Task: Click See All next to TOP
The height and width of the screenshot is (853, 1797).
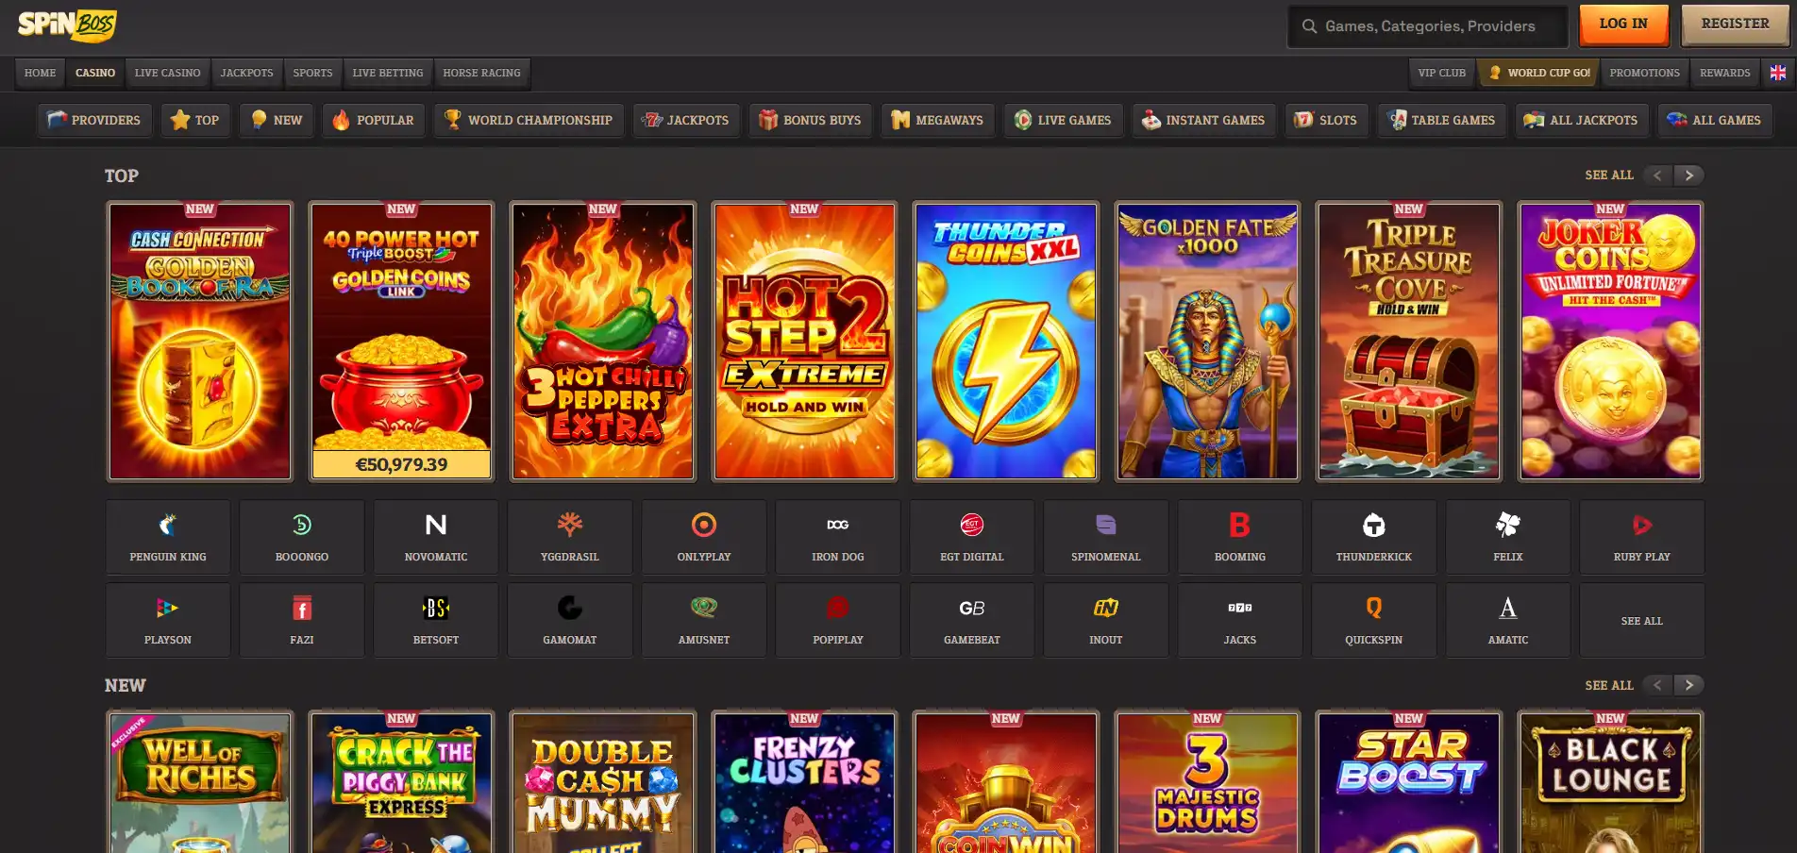Action: pos(1609,176)
